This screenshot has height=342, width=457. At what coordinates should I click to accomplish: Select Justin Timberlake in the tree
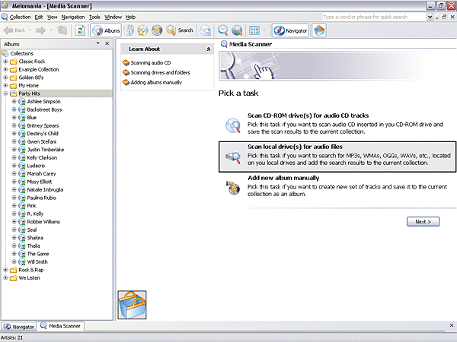46,150
